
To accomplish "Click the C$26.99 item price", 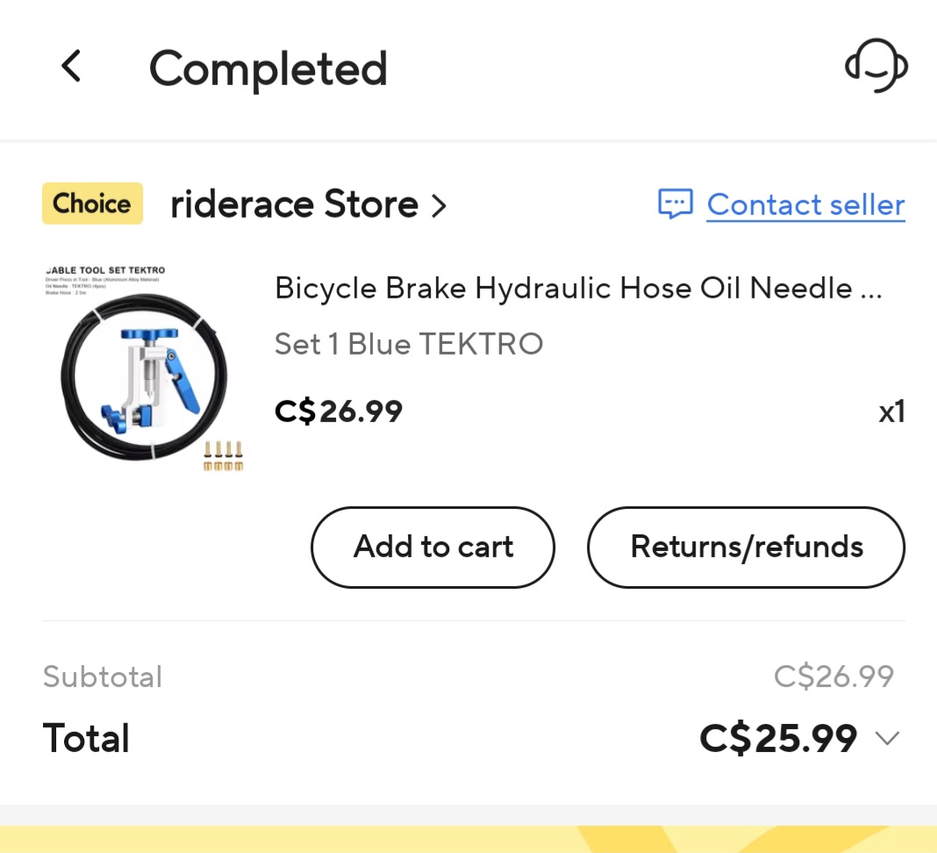I will (x=339, y=412).
